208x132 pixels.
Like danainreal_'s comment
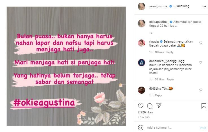tap(201, 62)
